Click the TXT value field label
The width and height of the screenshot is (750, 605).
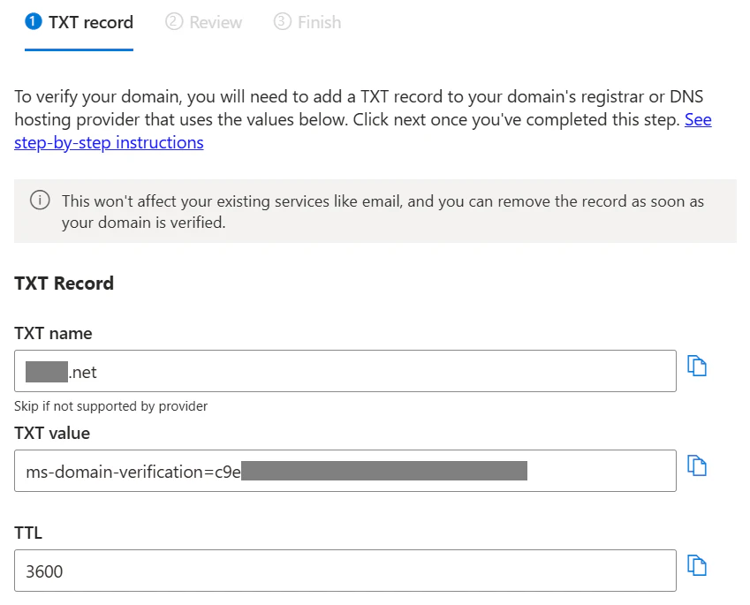(52, 433)
